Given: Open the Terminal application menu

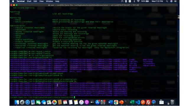Looking at the screenshot, I should pyautogui.click(x=21, y=1).
